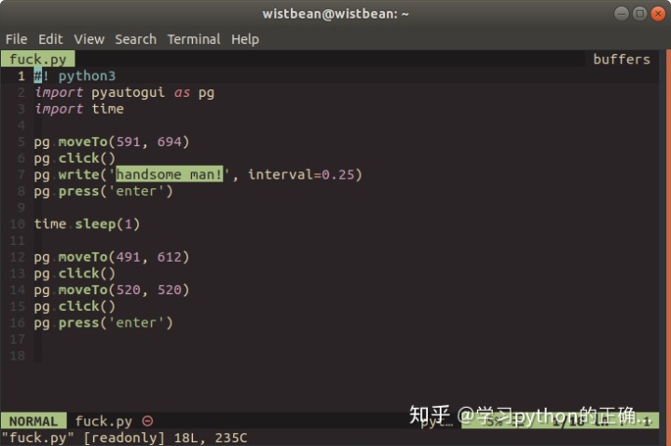The image size is (671, 446).
Task: Select the fuck.py buffer tab
Action: point(37,59)
